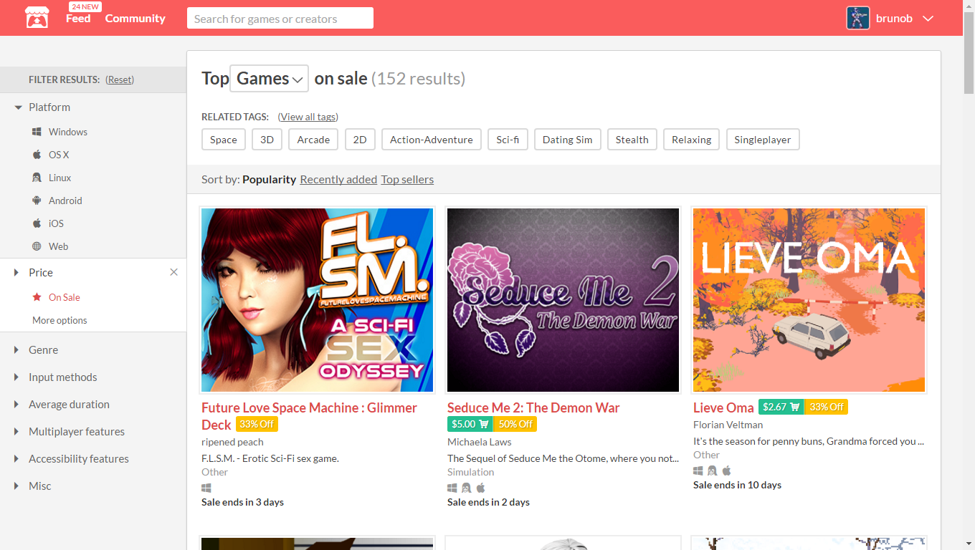The width and height of the screenshot is (975, 550).
Task: Click the search for games field
Action: [280, 19]
